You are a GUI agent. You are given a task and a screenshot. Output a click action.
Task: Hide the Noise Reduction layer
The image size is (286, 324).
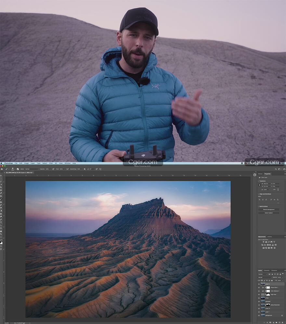point(259,305)
